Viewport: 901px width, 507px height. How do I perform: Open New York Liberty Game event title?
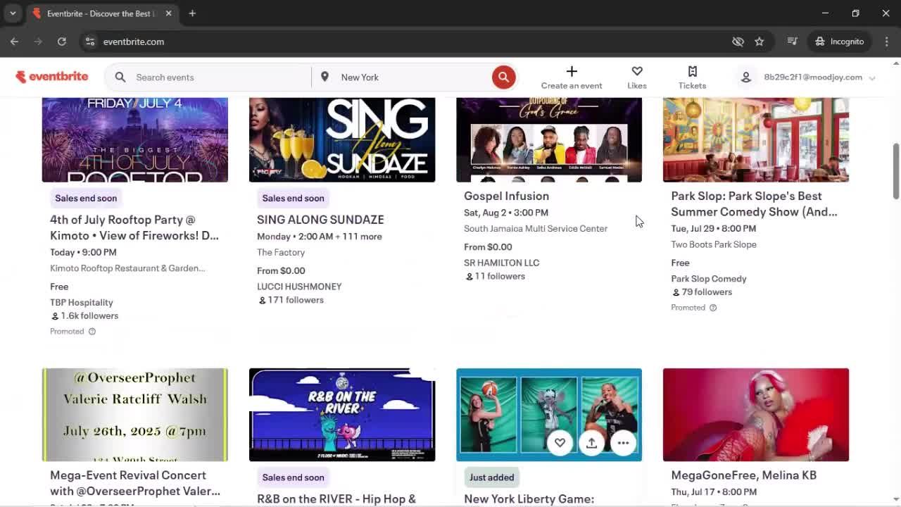tap(529, 499)
